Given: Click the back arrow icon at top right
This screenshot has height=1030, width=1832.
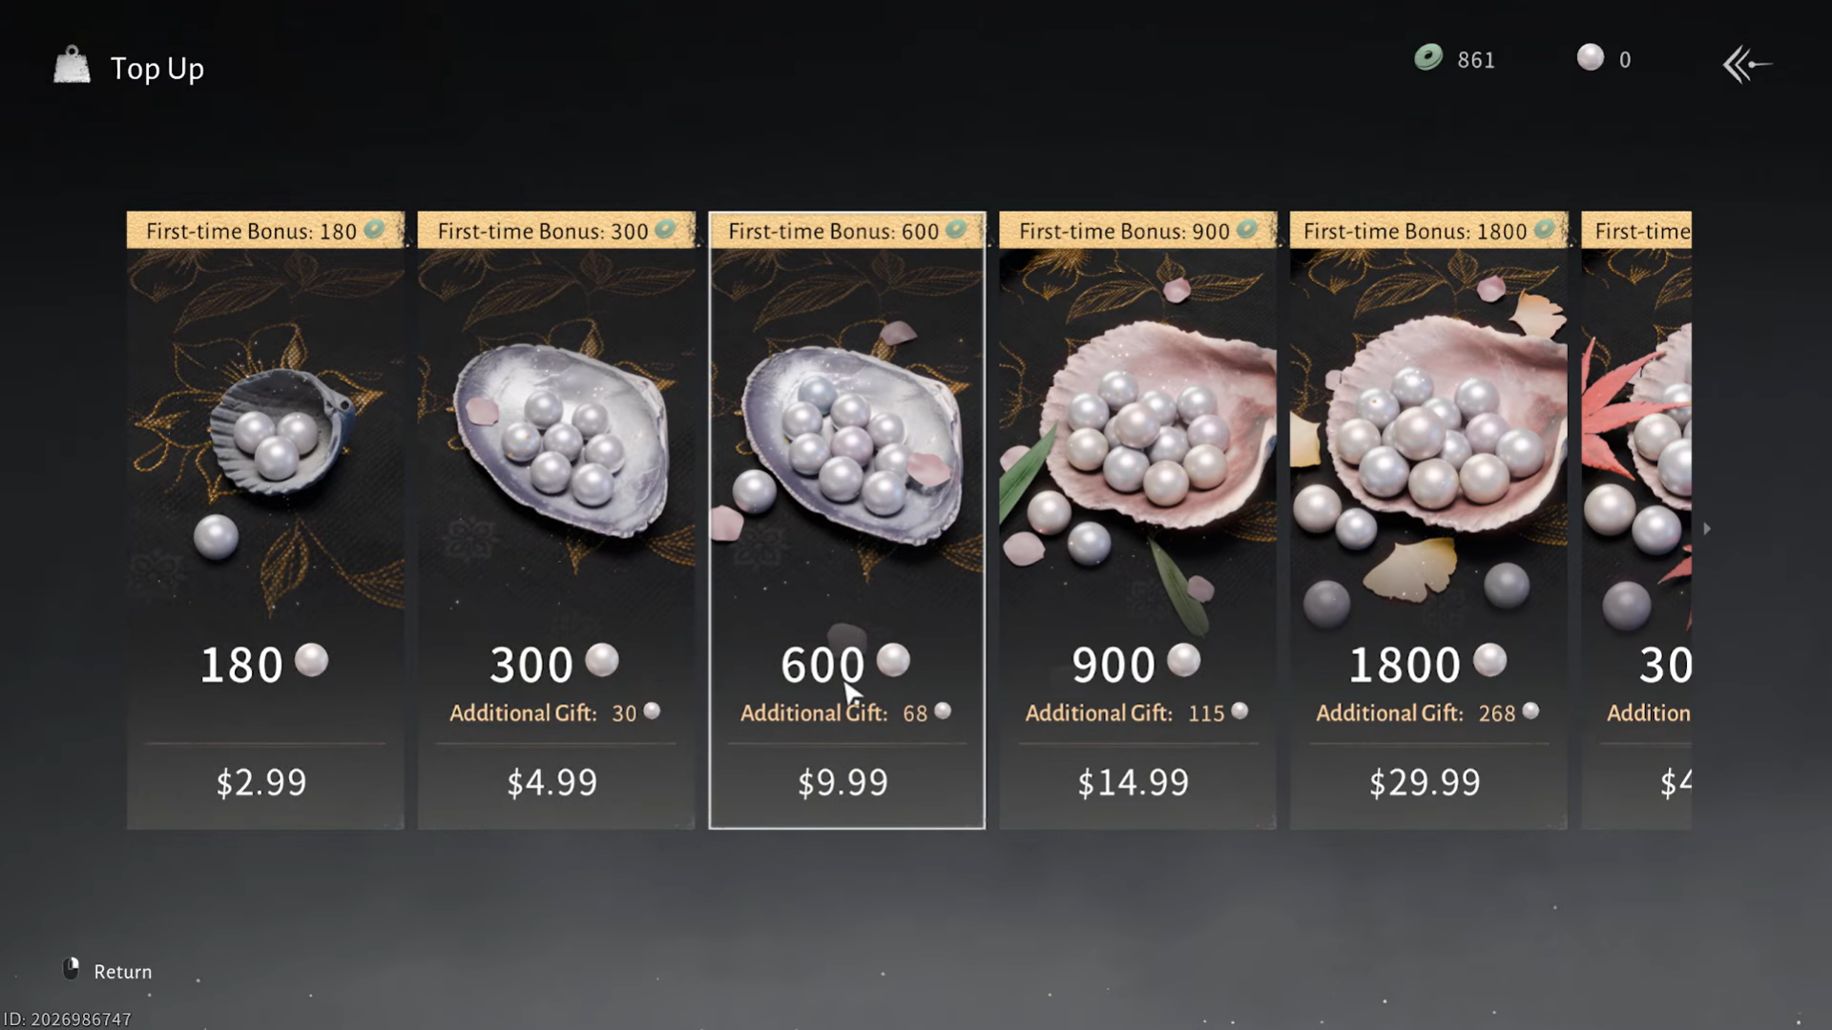Looking at the screenshot, I should point(1746,65).
